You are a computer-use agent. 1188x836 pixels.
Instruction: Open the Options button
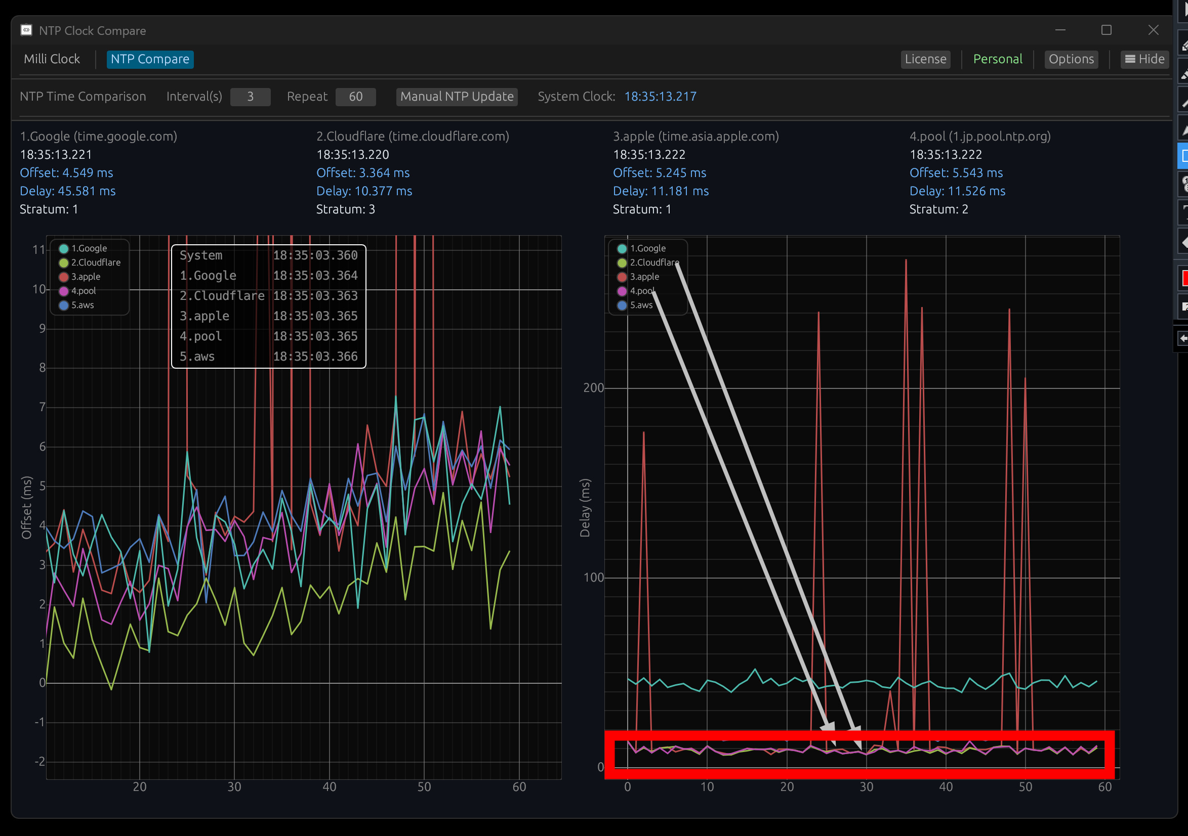(1071, 60)
